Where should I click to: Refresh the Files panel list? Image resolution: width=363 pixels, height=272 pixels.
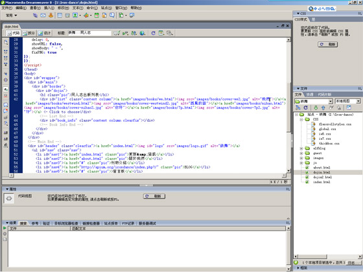305,108
